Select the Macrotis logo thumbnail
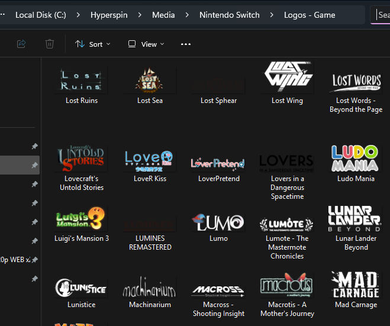390x326 pixels. pos(287,285)
